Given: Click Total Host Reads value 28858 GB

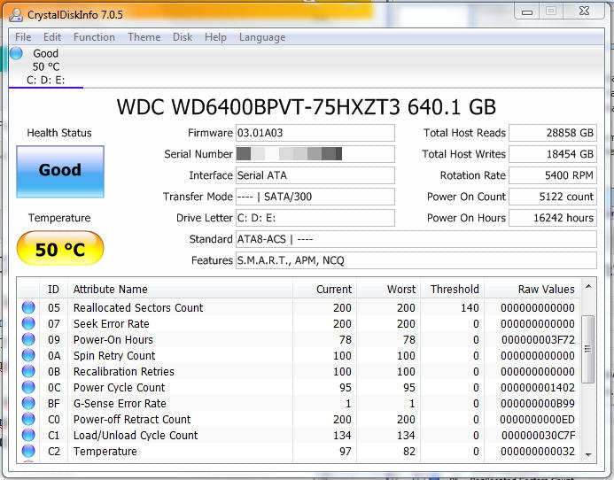Looking at the screenshot, I should pyautogui.click(x=553, y=133).
